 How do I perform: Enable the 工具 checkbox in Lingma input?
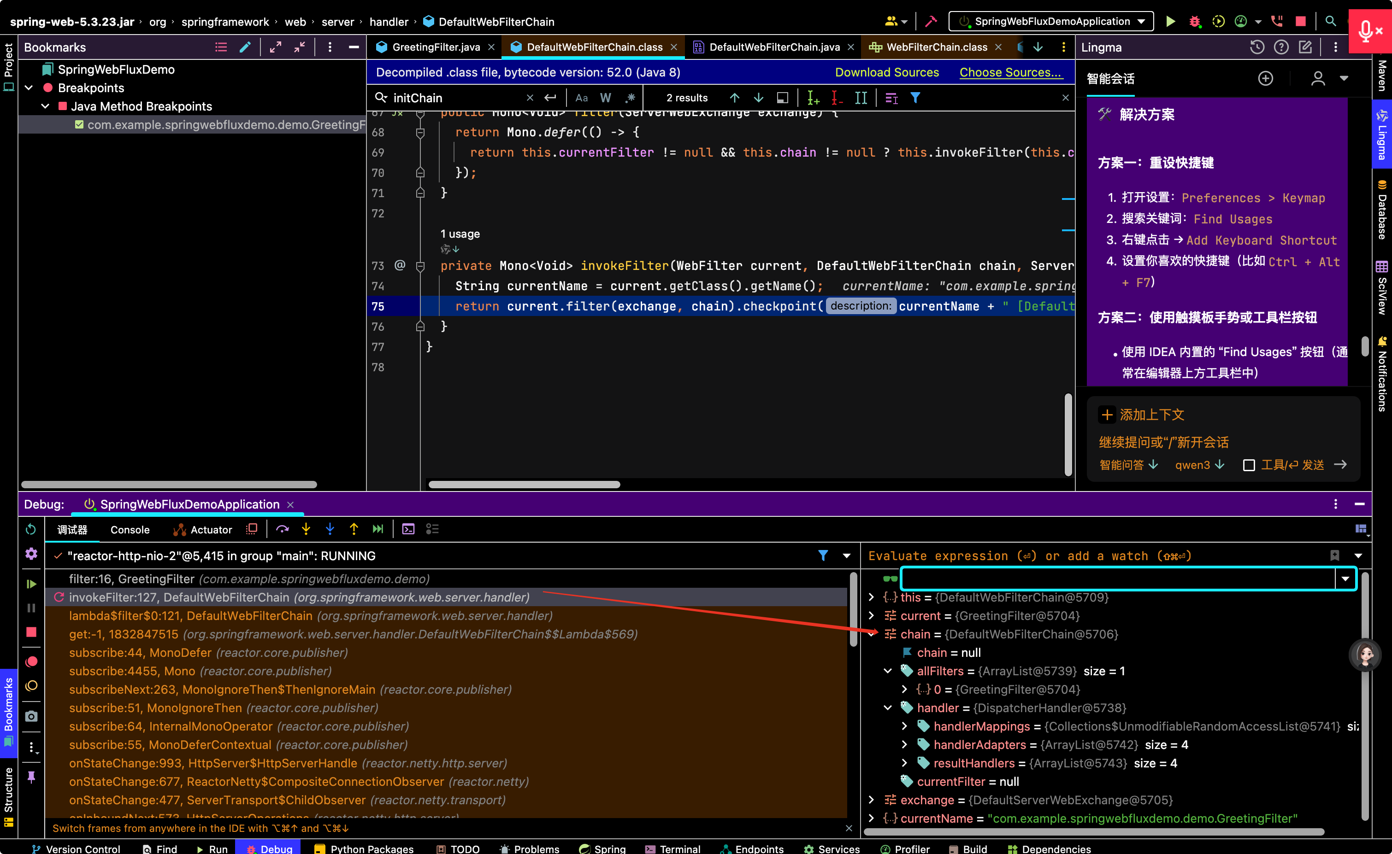(x=1249, y=465)
